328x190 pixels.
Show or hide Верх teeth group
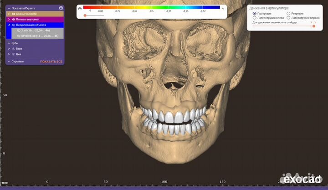tap(14, 48)
